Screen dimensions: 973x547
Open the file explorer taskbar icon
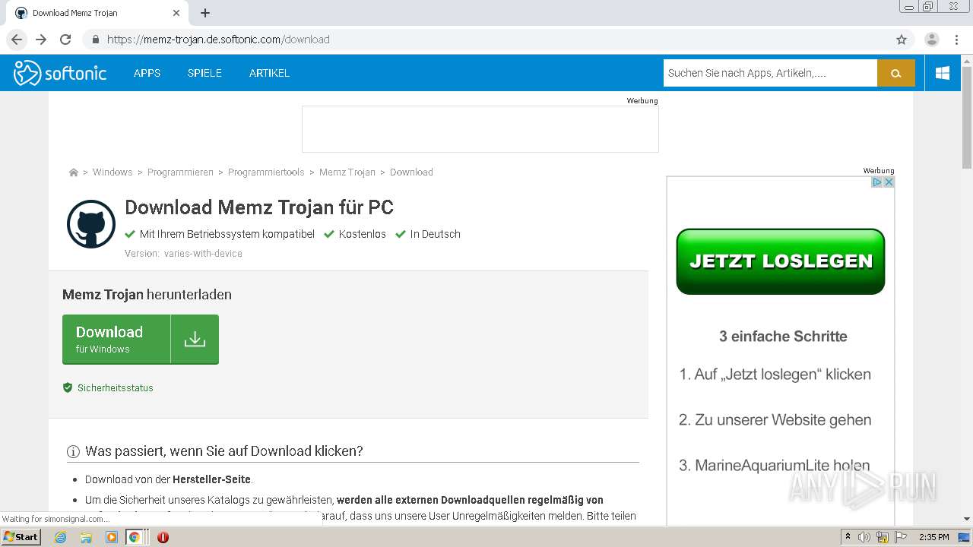[86, 537]
